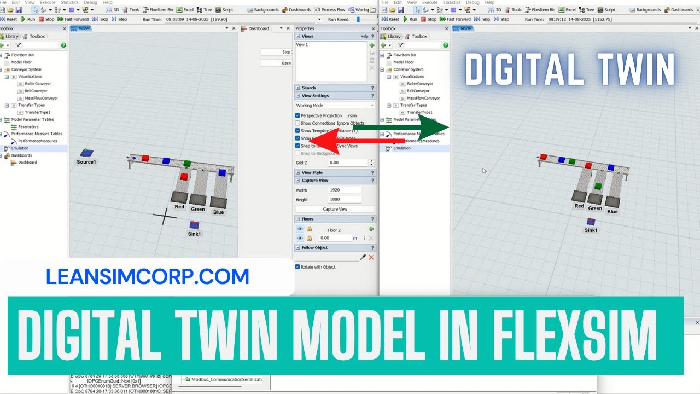The height and width of the screenshot is (394, 700).
Task: Click the Capture View Height field showing 1080
Action: pyautogui.click(x=345, y=199)
